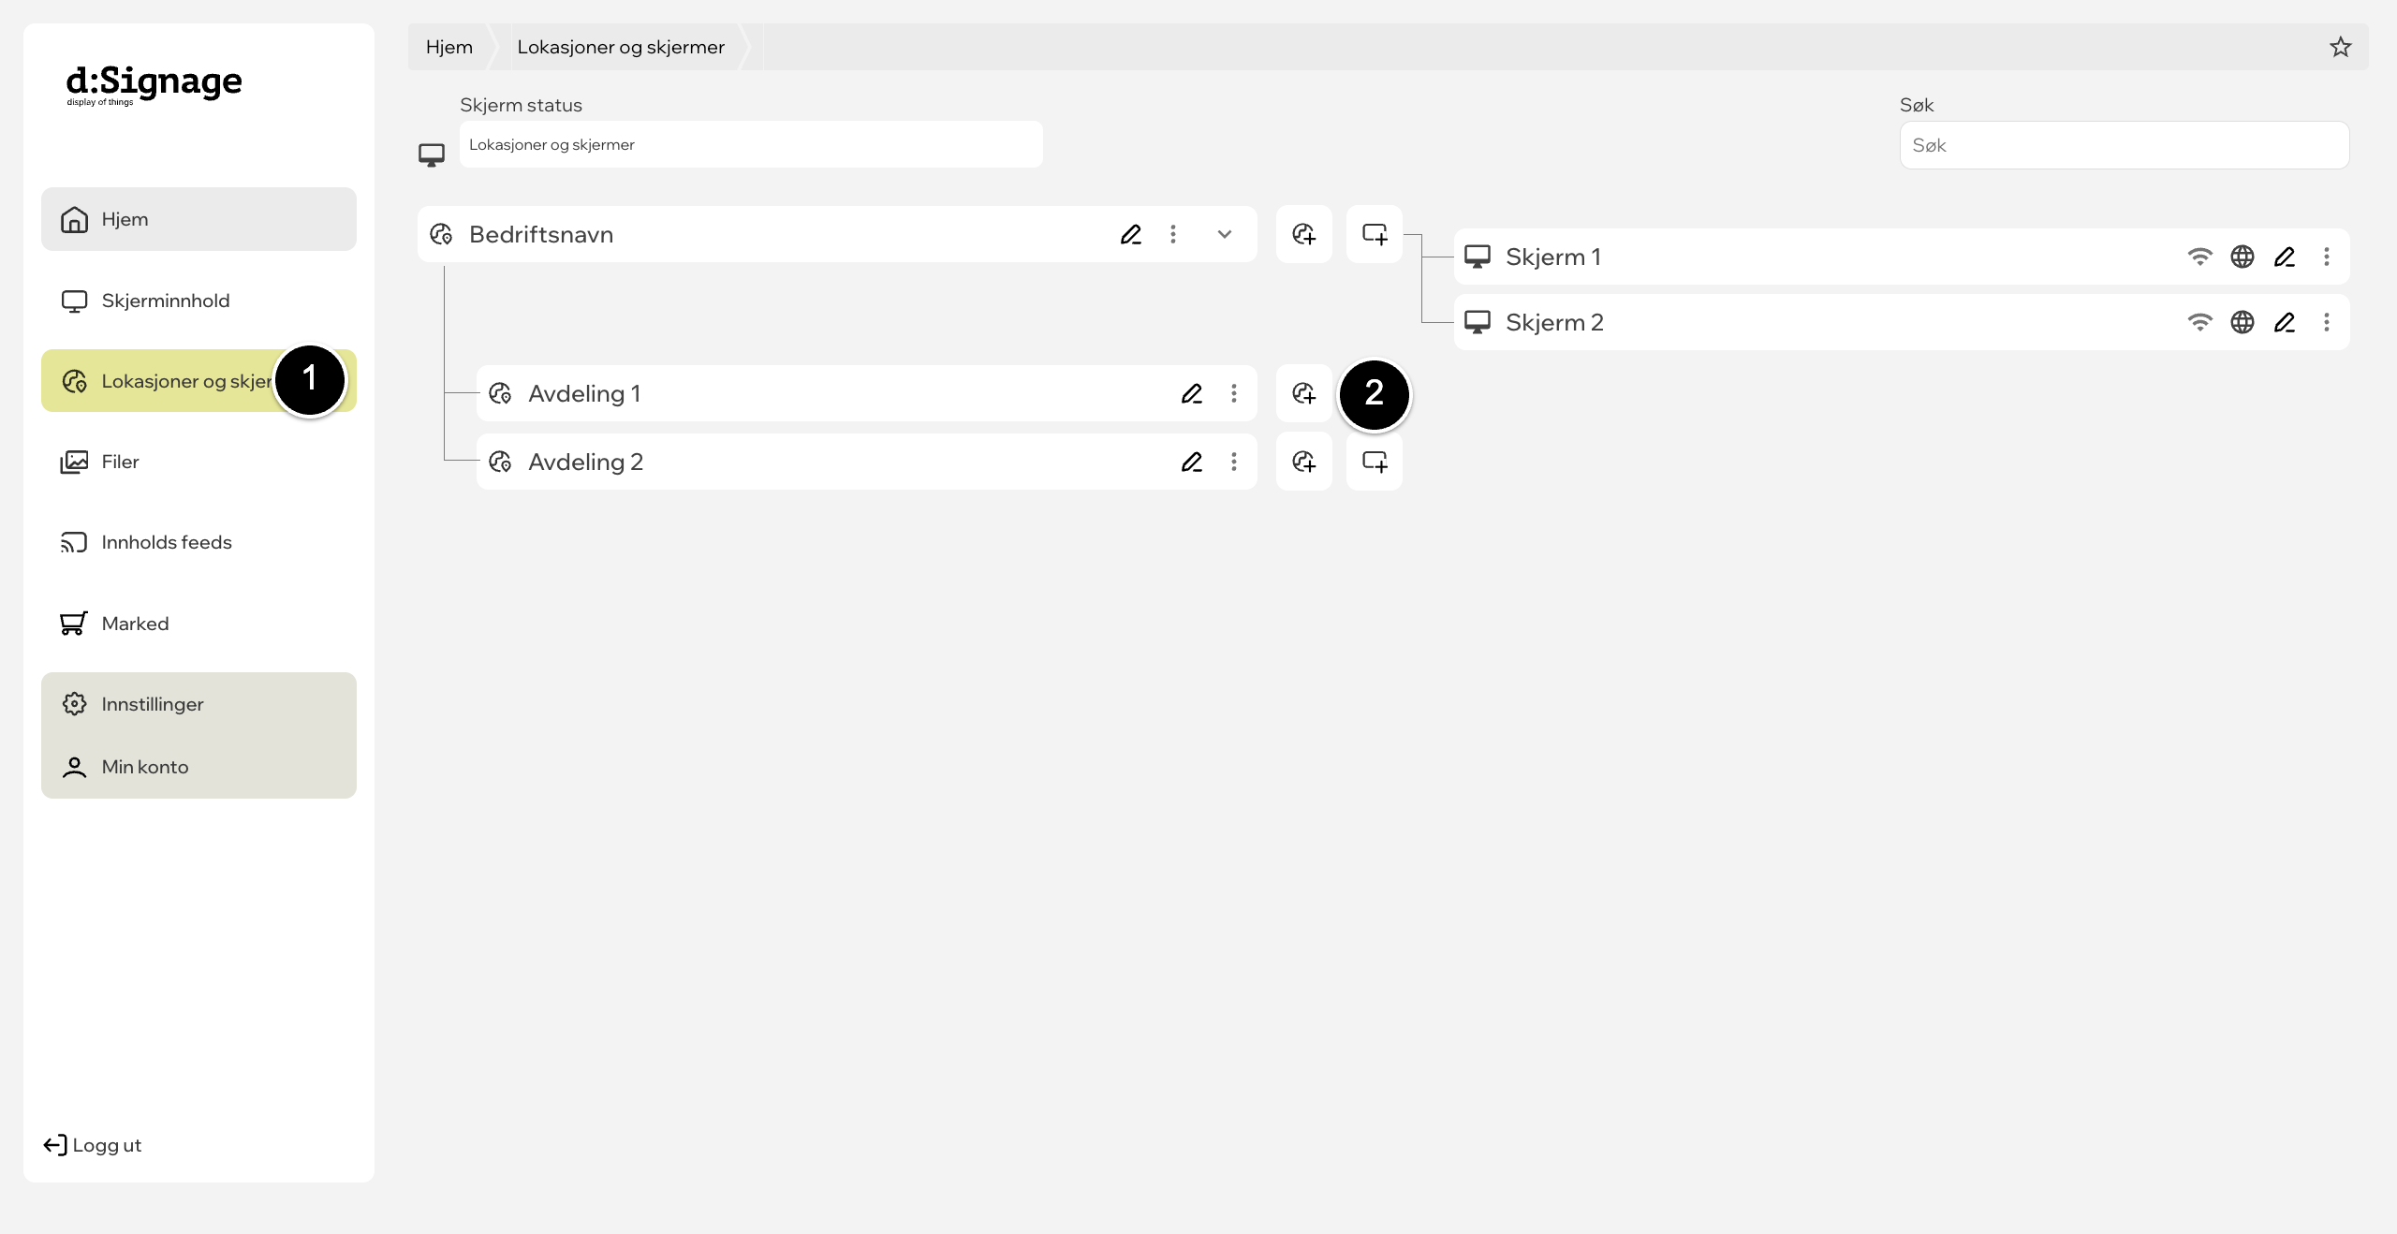This screenshot has height=1234, width=2397.
Task: Open Skjerminnhold in the sidebar
Action: coord(199,301)
